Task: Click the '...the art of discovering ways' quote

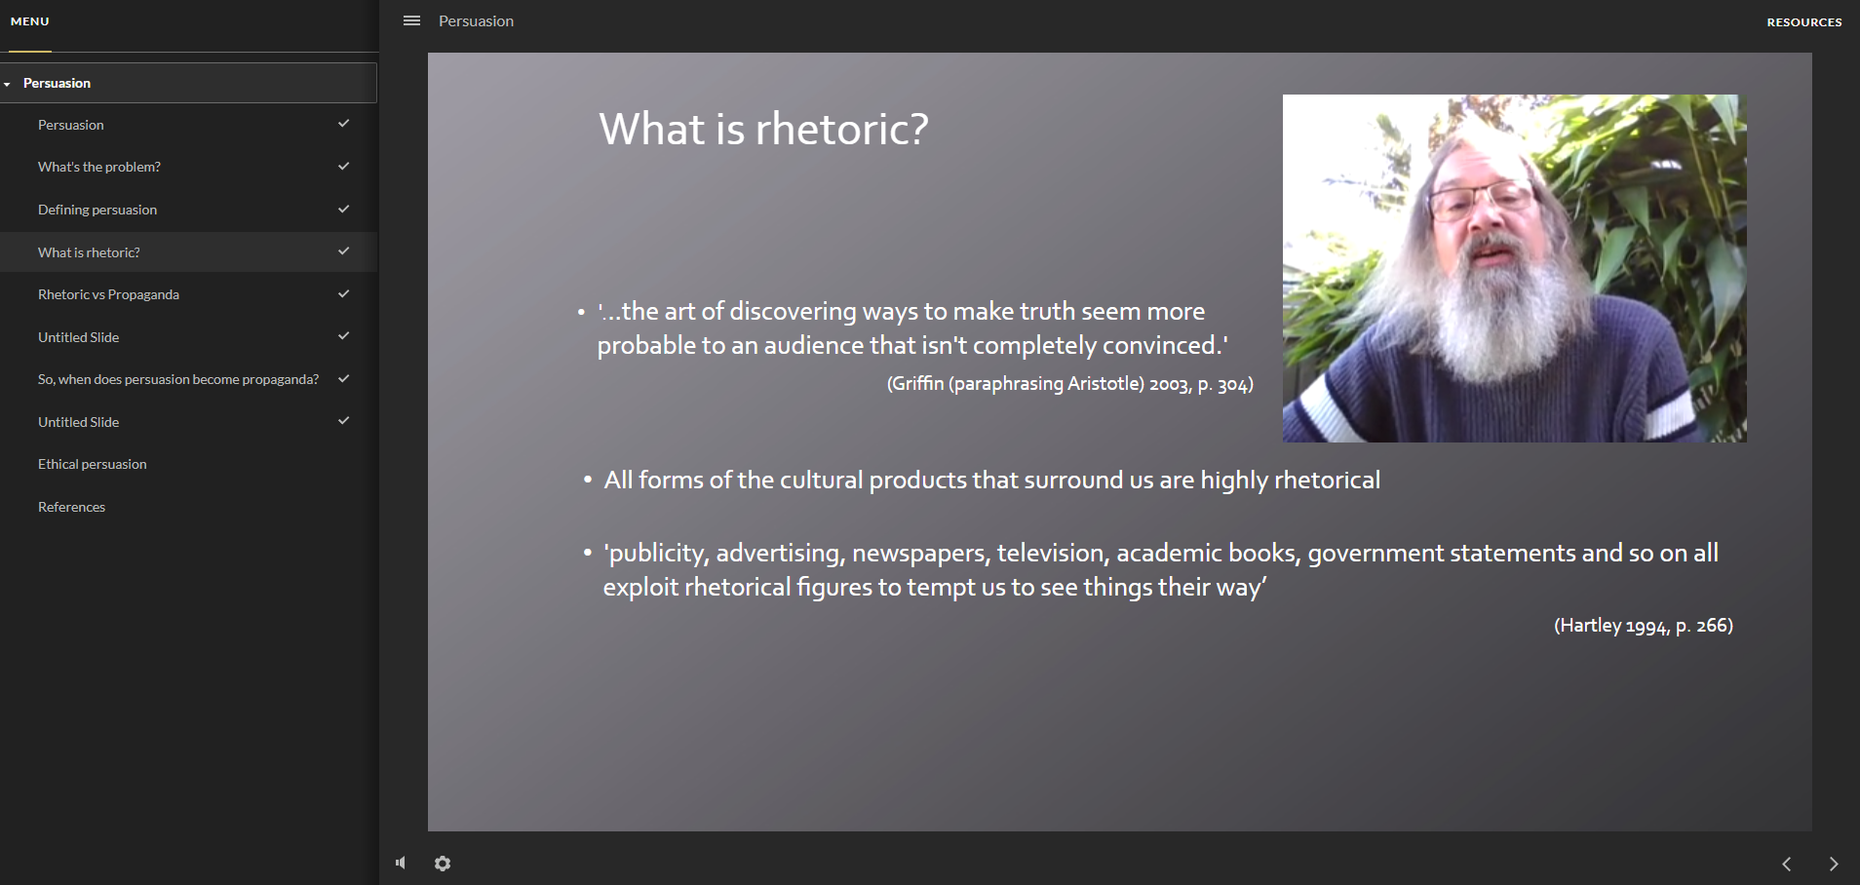Action: click(912, 327)
